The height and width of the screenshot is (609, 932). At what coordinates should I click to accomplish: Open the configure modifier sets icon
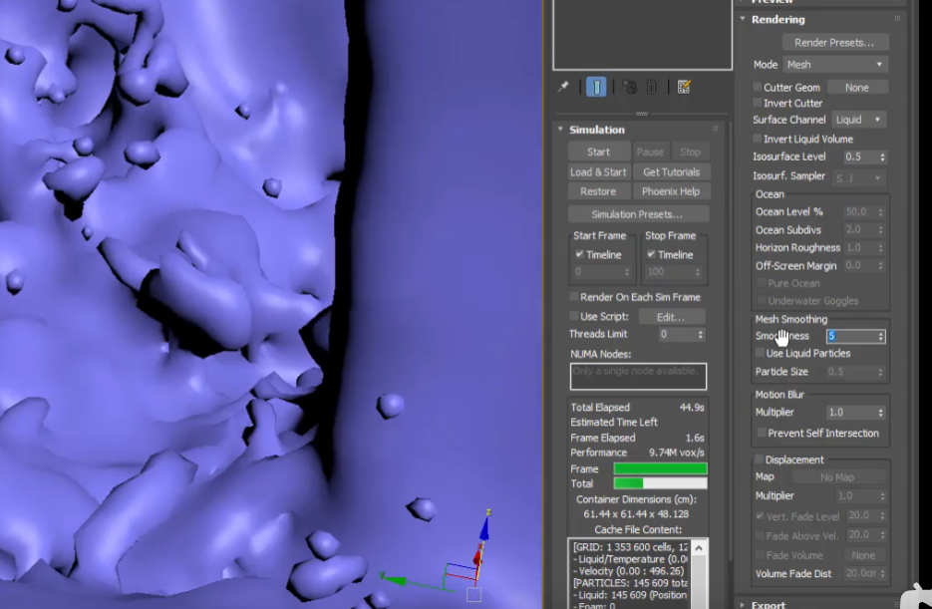[x=684, y=87]
